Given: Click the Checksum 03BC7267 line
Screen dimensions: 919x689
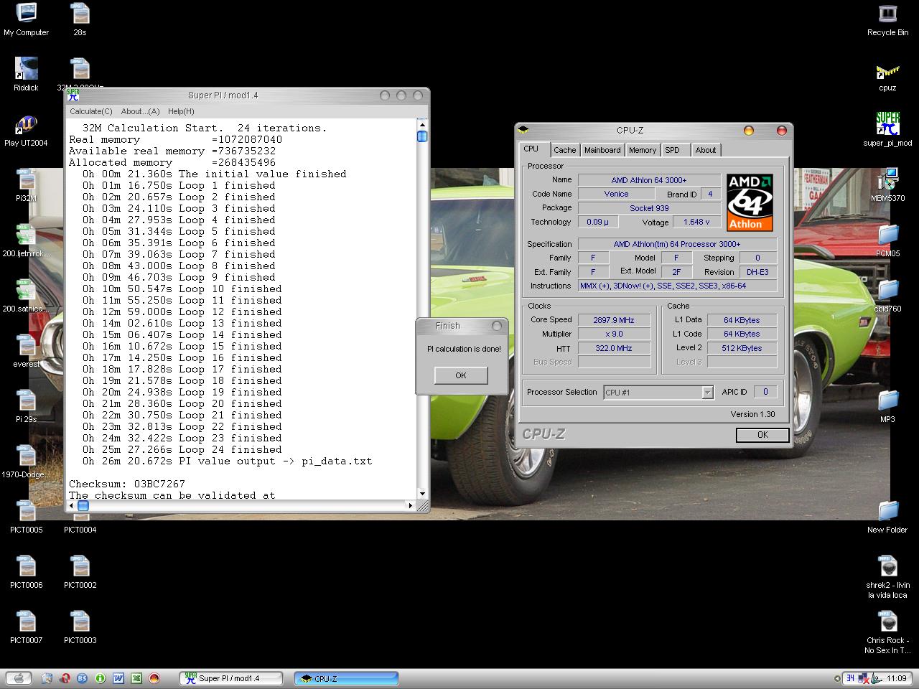Looking at the screenshot, I should (x=127, y=484).
